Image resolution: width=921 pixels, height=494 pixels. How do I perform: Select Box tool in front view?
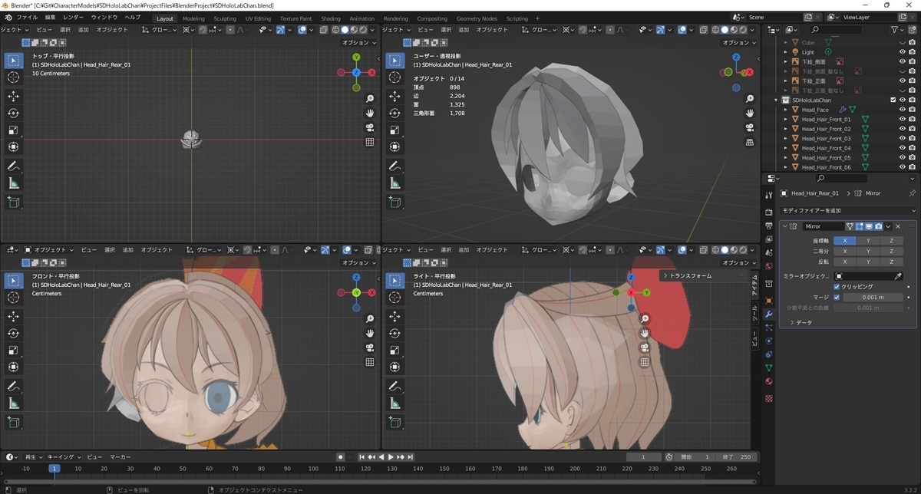(14, 280)
